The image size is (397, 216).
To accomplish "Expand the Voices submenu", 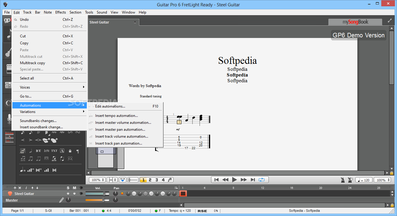I will pyautogui.click(x=49, y=87).
